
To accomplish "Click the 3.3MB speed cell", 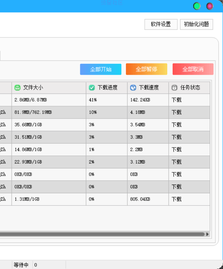I will pos(148,137).
